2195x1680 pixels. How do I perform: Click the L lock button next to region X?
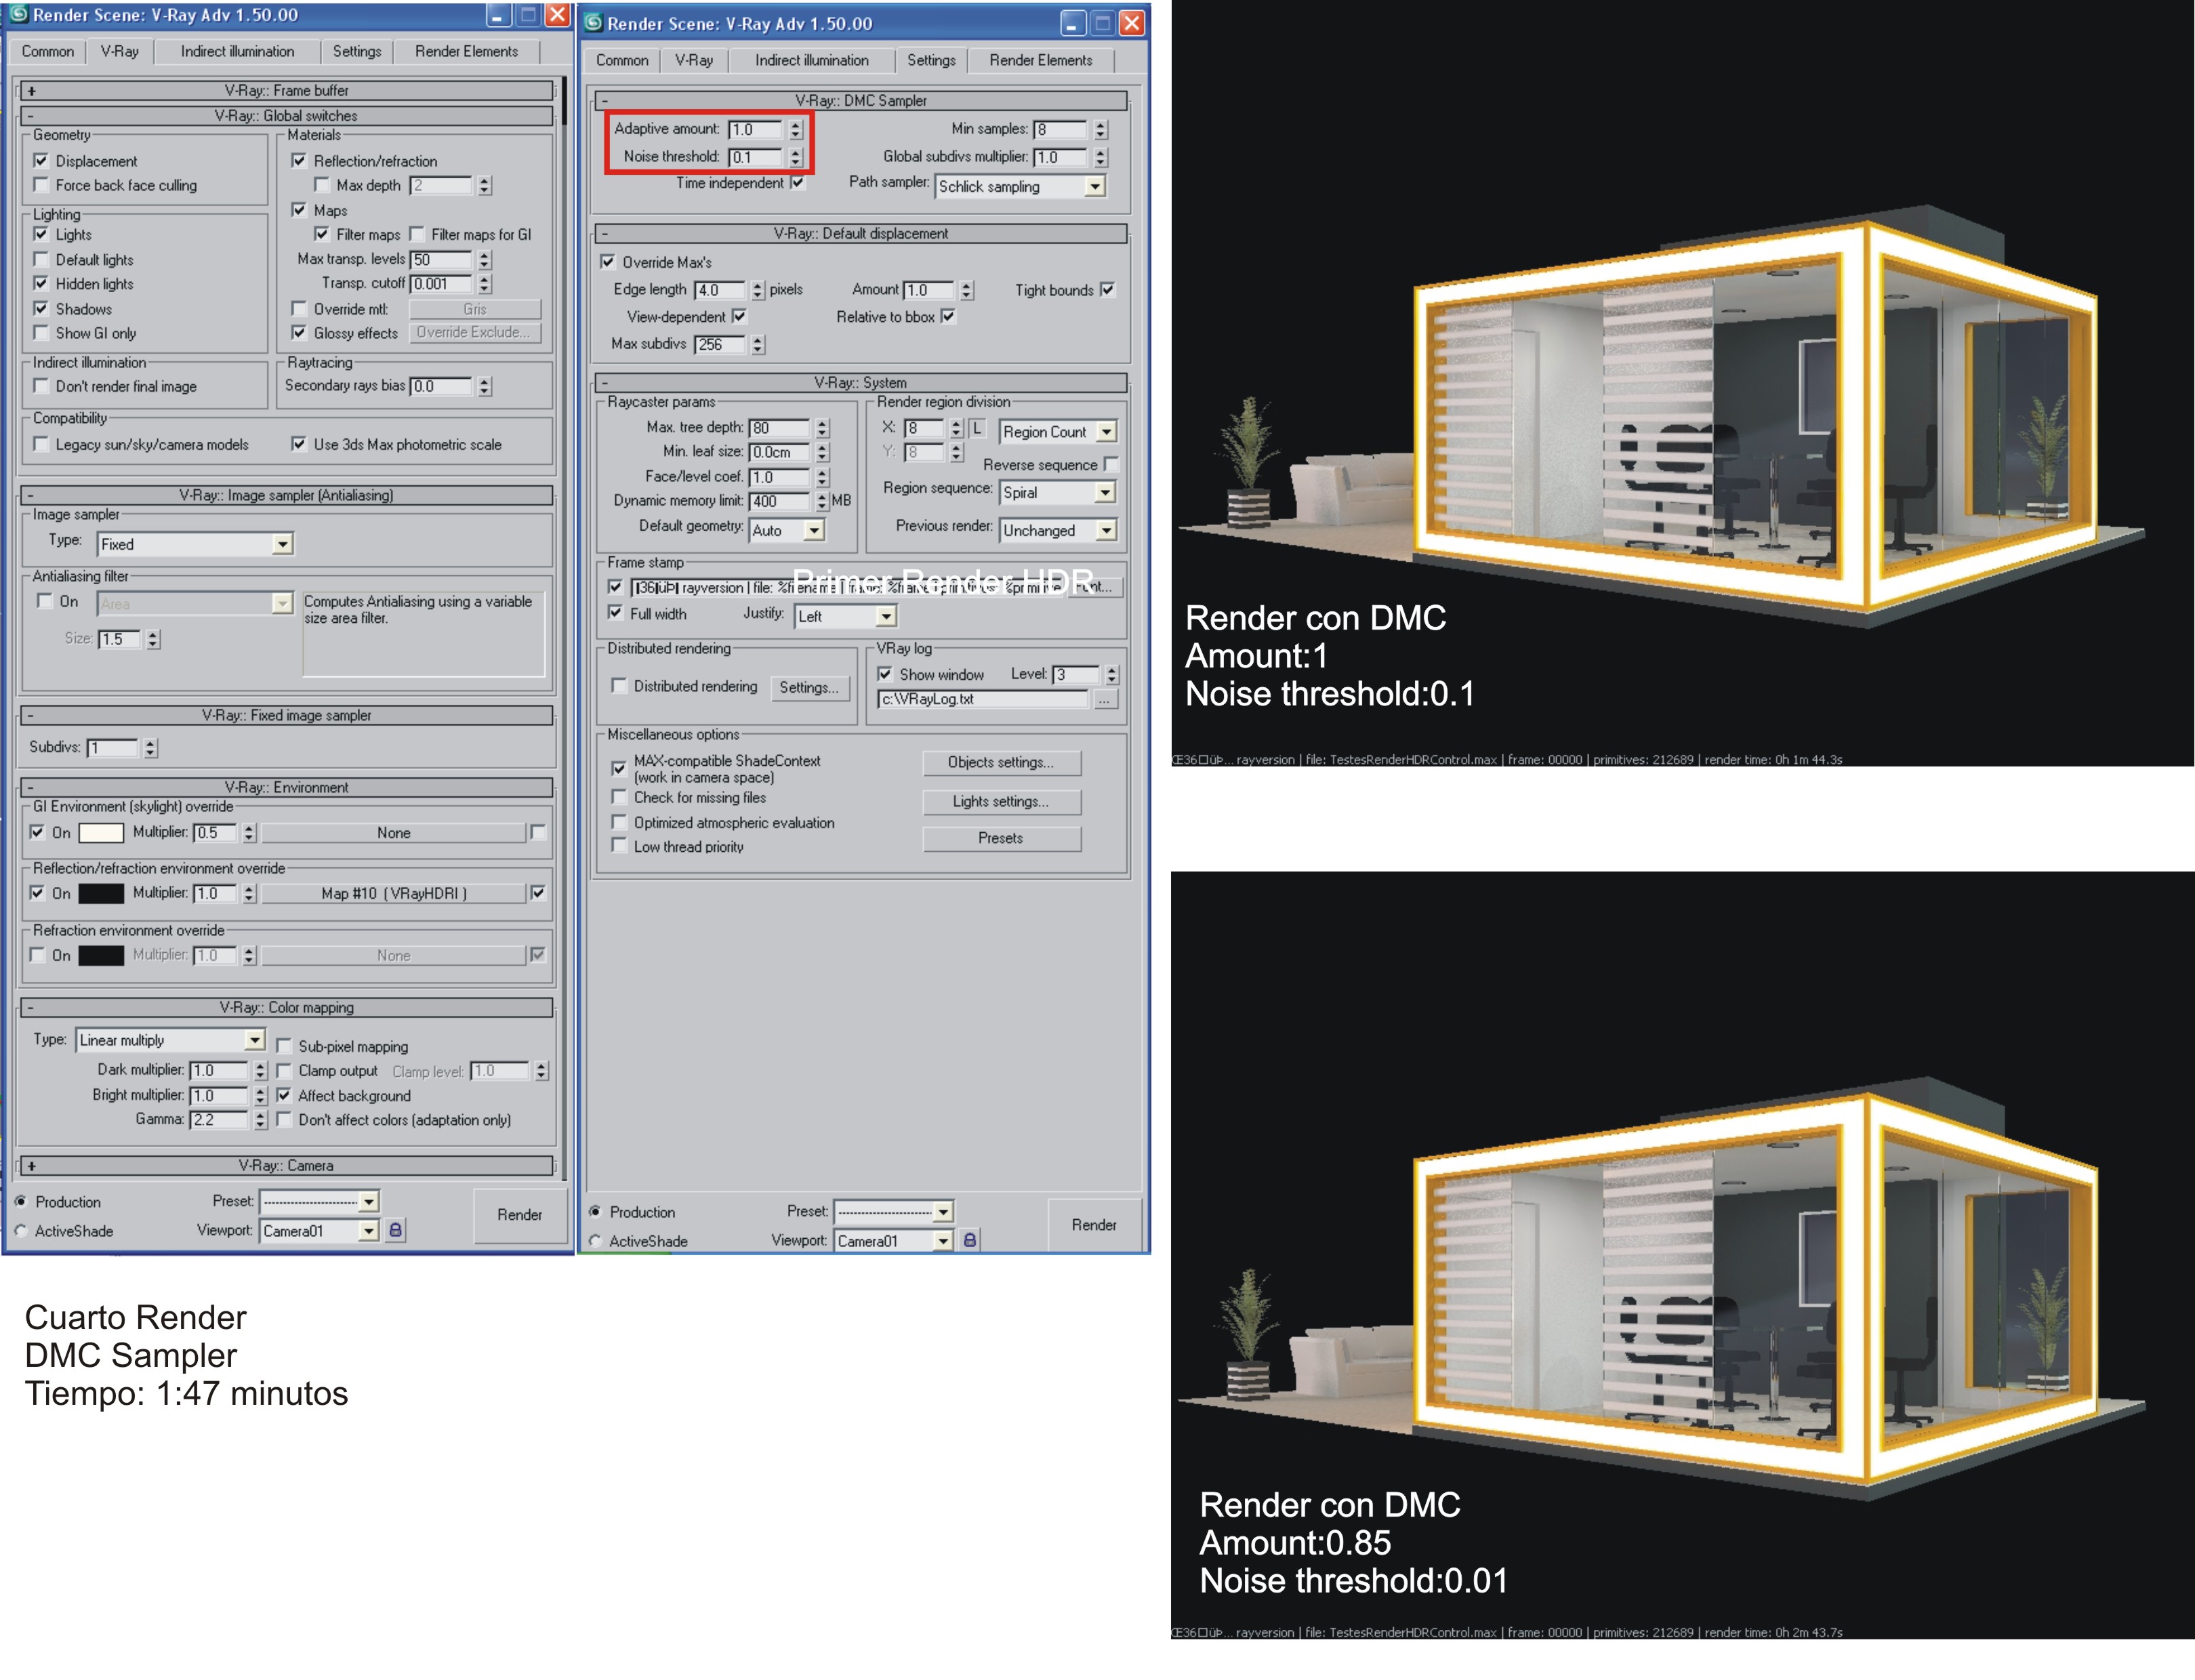point(977,429)
